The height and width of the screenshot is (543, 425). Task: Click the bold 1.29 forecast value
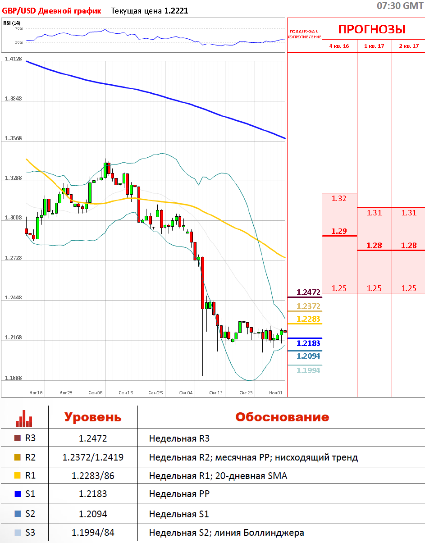coord(339,231)
